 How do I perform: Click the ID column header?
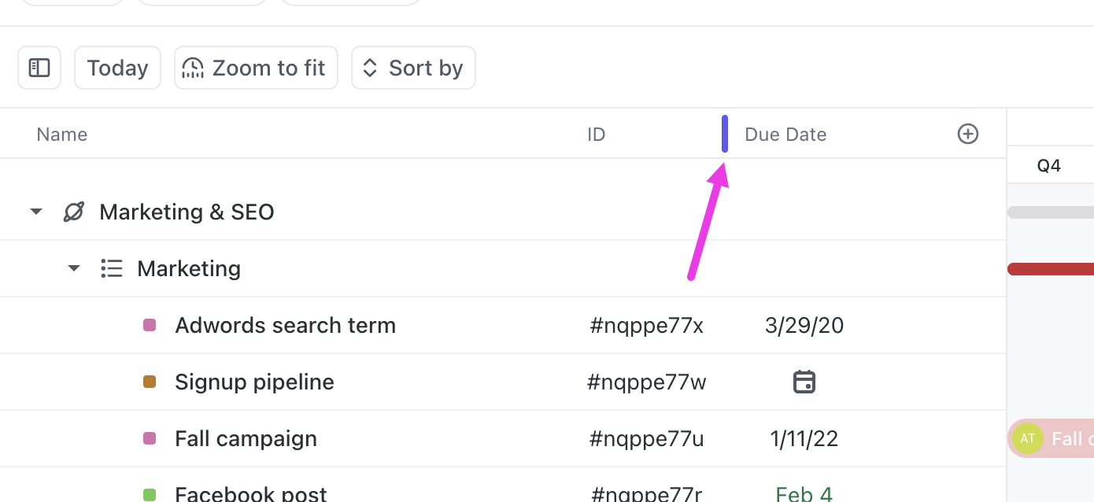tap(596, 135)
